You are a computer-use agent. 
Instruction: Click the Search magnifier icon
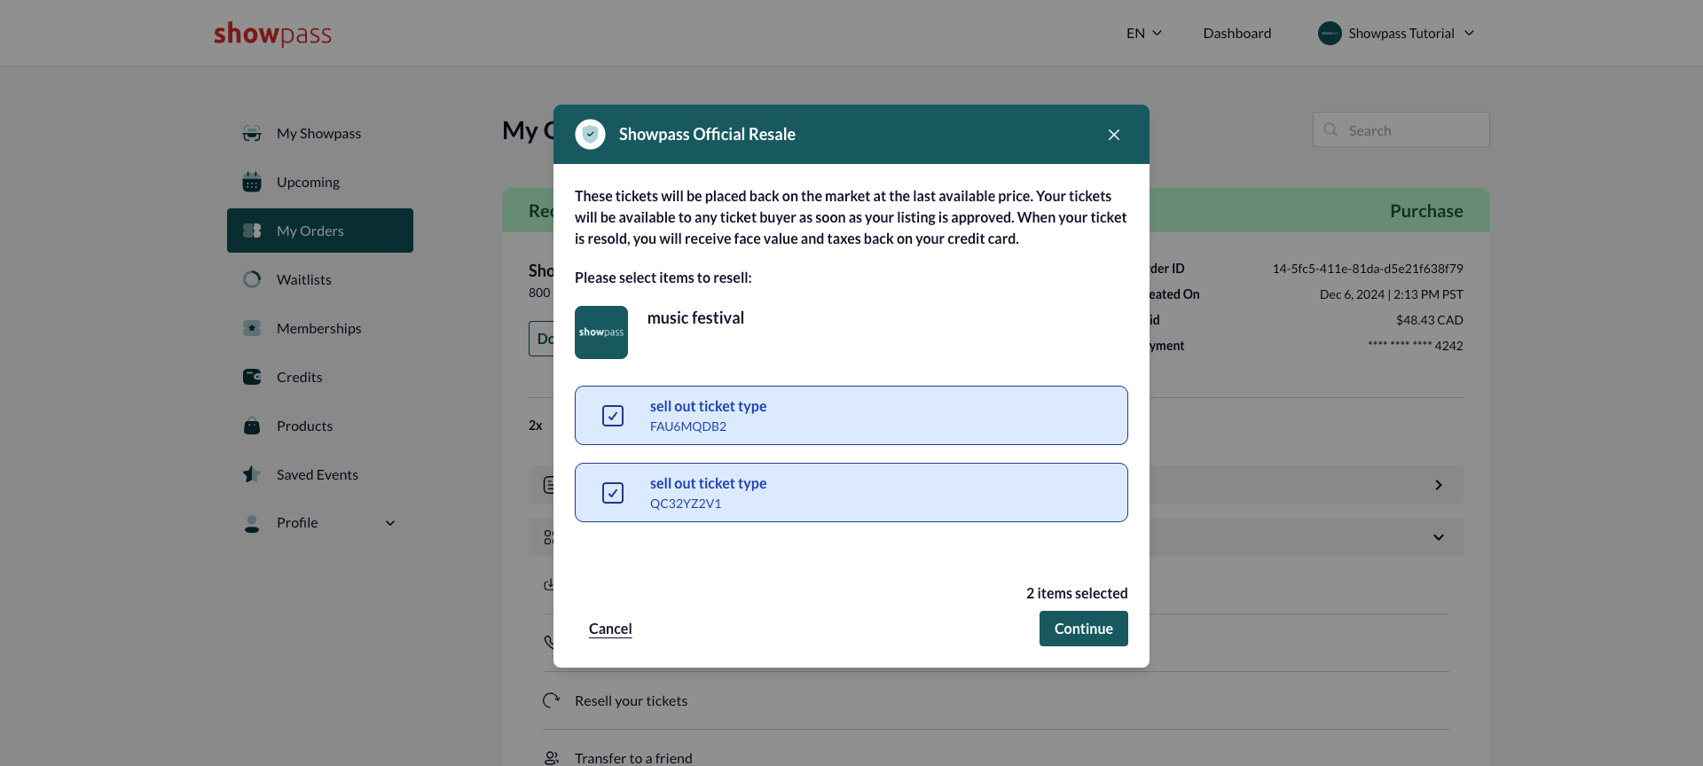point(1330,129)
